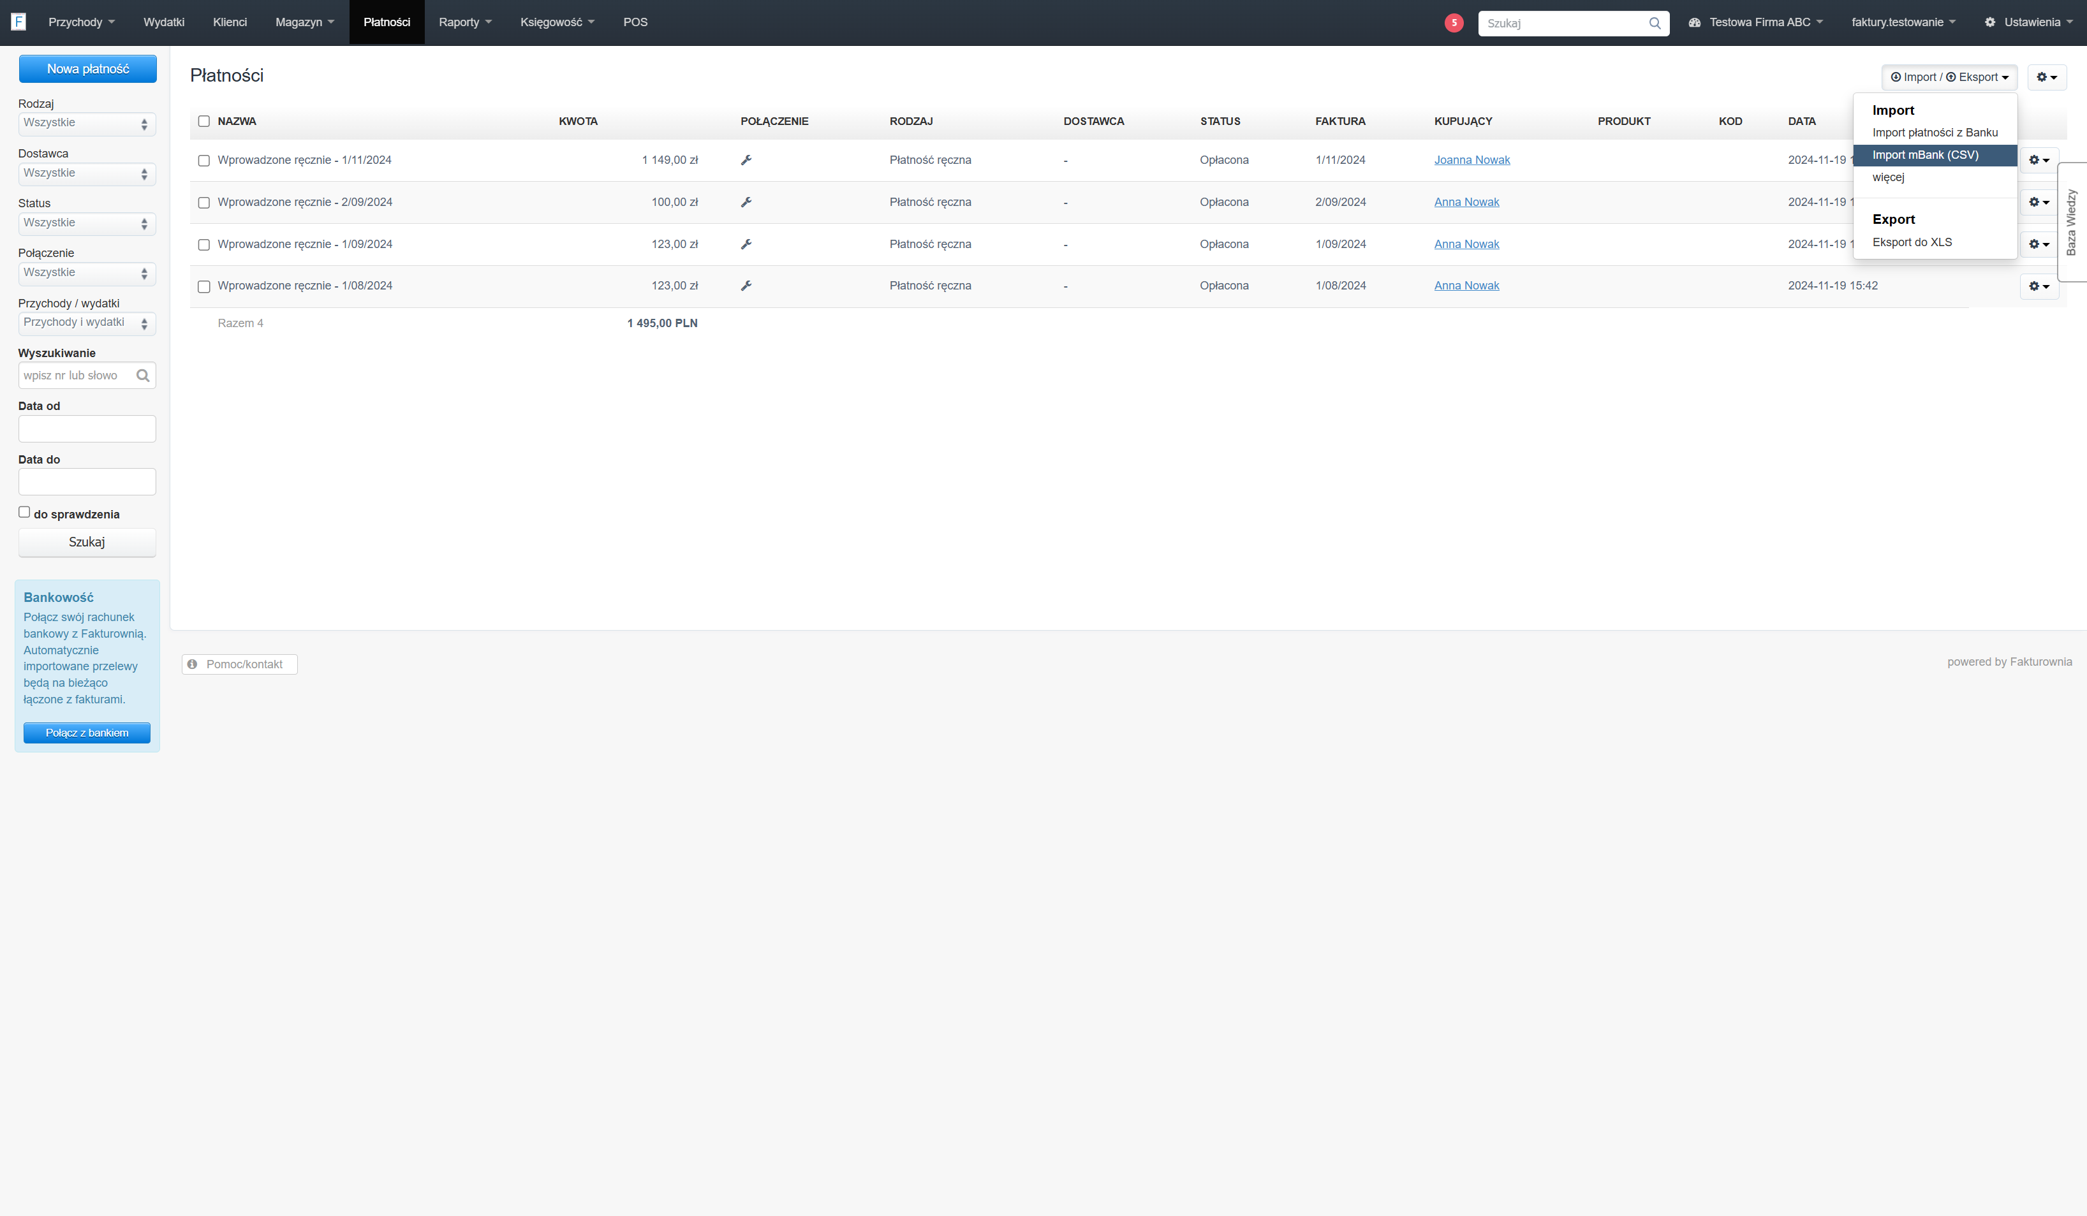Check the row Wprowadzone ręcznie - 1/11/2024
Viewport: 2087px width, 1216px height.
coord(203,161)
